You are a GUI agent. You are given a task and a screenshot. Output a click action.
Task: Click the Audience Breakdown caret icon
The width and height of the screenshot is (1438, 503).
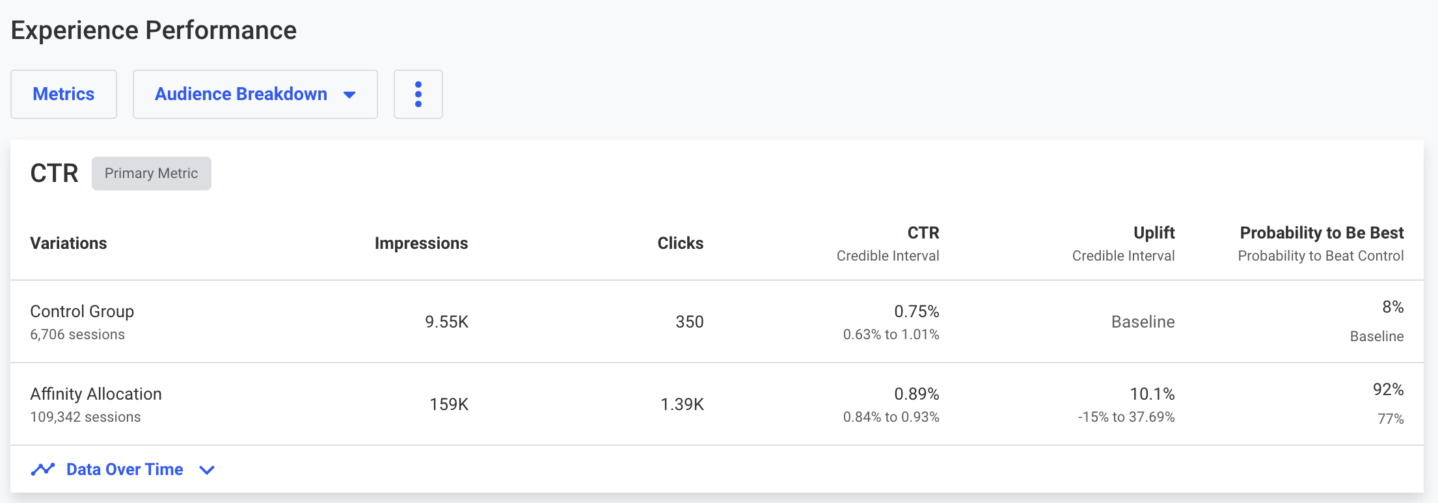(x=350, y=94)
